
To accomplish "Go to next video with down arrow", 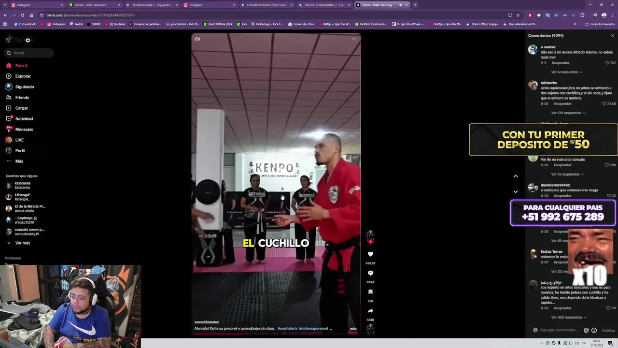I will click(515, 192).
